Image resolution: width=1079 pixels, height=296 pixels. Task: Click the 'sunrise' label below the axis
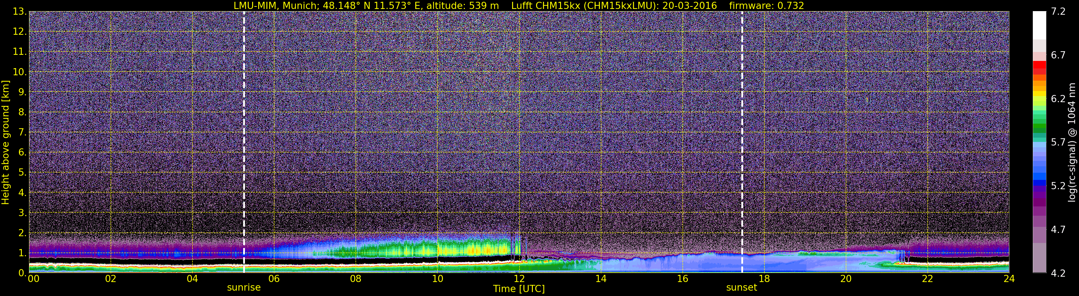[244, 288]
